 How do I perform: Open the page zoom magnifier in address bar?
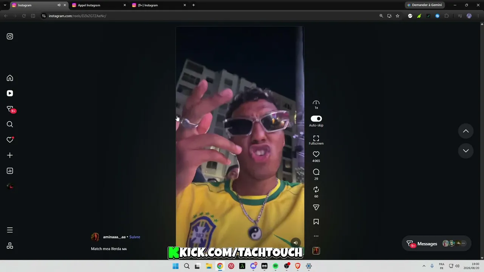tap(381, 16)
